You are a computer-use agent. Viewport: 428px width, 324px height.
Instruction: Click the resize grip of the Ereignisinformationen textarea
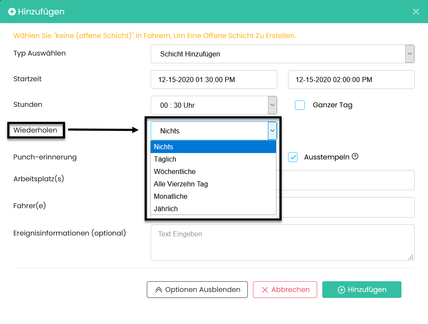point(410,257)
